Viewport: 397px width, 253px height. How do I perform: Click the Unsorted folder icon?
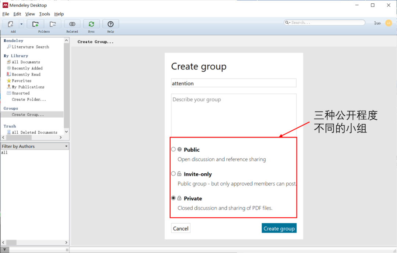pyautogui.click(x=9, y=93)
